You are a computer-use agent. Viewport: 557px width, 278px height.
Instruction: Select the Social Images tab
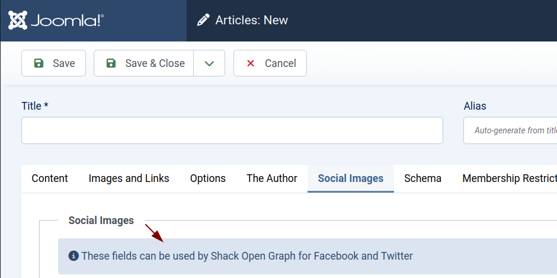350,178
